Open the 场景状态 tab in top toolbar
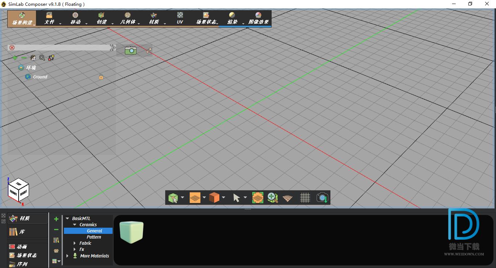 click(x=206, y=19)
